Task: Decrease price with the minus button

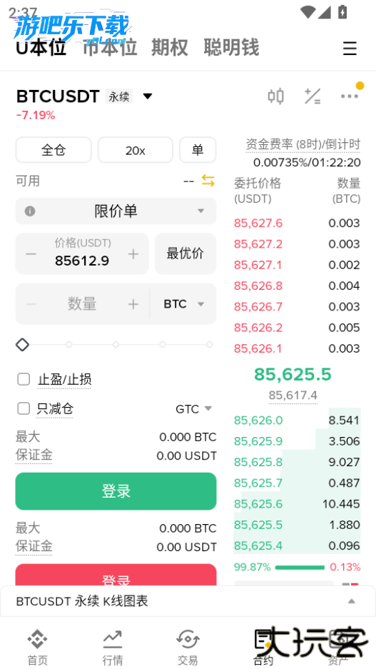Action: (x=31, y=254)
